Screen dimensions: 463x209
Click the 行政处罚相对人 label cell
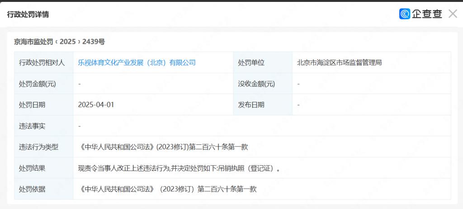pyautogui.click(x=44, y=63)
